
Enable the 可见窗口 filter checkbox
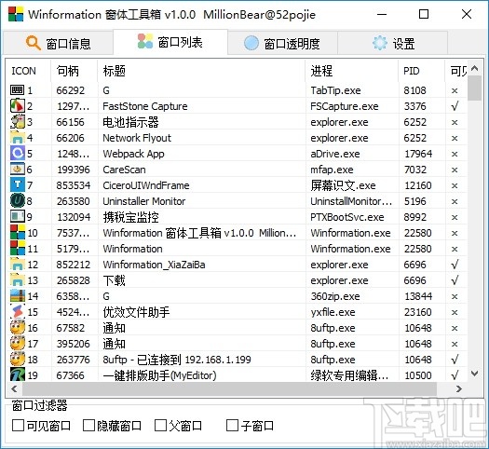point(18,426)
